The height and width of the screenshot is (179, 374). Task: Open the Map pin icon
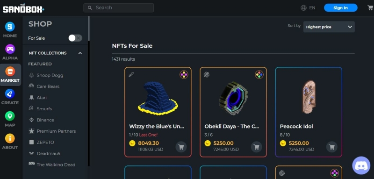click(10, 116)
